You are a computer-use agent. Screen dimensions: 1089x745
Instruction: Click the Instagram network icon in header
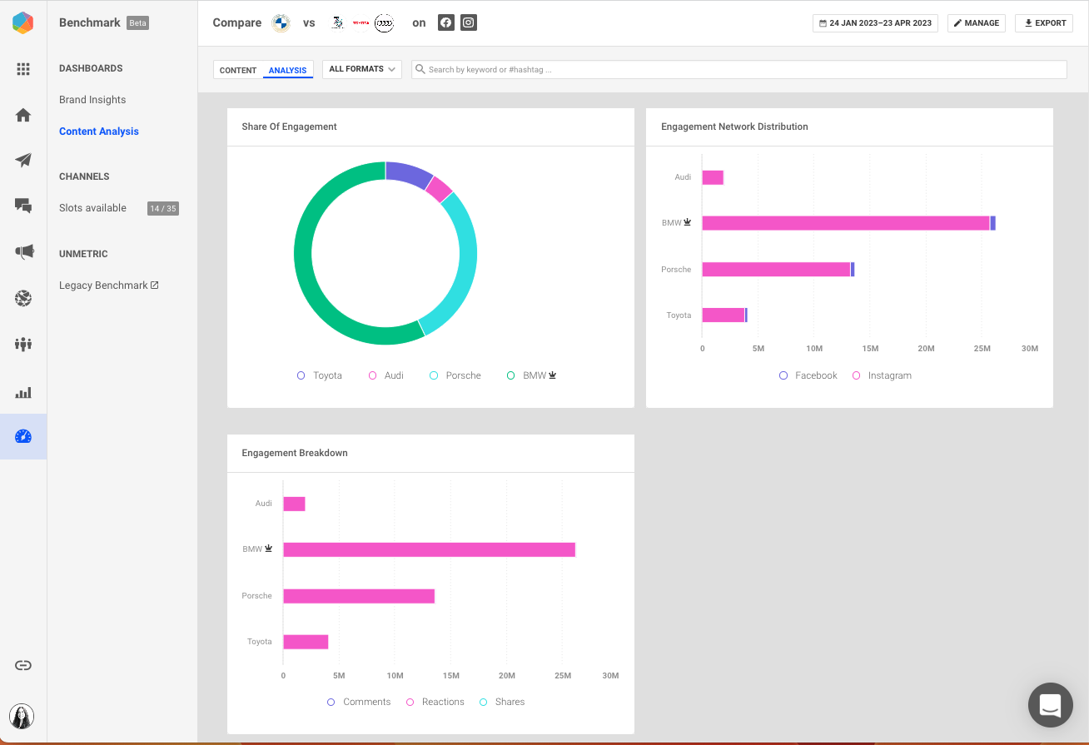(x=469, y=22)
